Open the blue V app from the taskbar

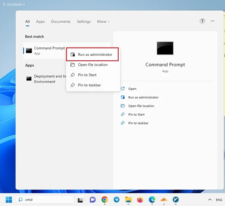tap(175, 200)
